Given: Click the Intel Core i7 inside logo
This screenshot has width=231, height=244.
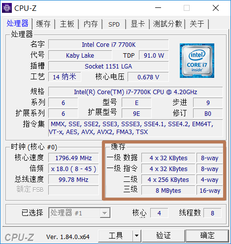Looking at the screenshot, I should [x=197, y=61].
